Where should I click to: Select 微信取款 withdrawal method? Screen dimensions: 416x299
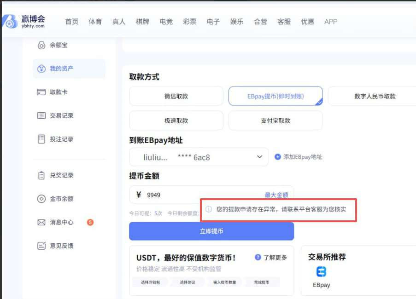176,96
